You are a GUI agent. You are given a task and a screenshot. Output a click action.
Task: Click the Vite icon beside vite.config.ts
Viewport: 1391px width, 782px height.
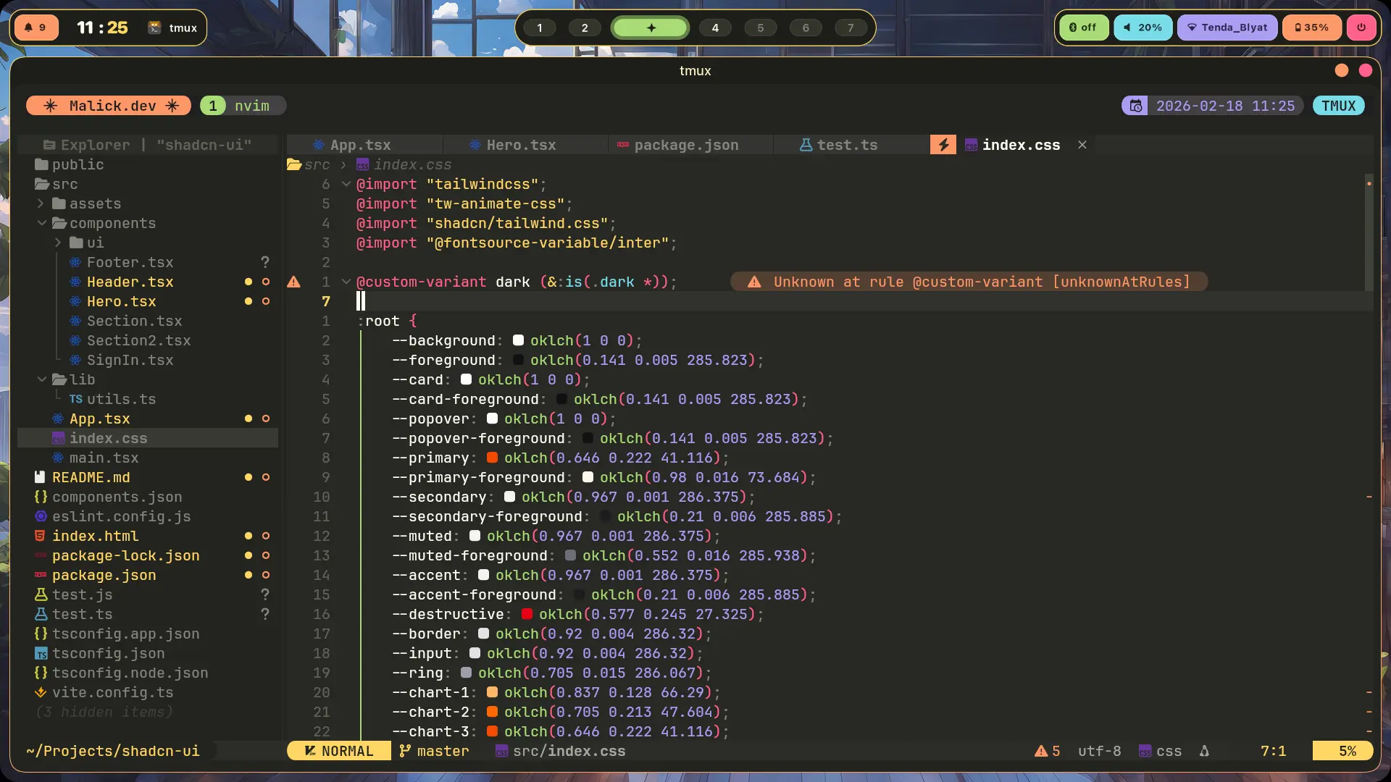(x=41, y=692)
